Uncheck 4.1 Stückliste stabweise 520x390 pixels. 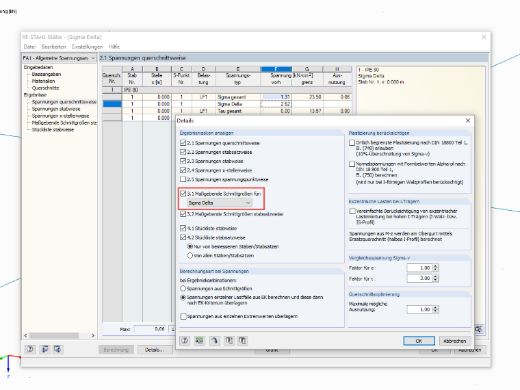tap(183, 228)
